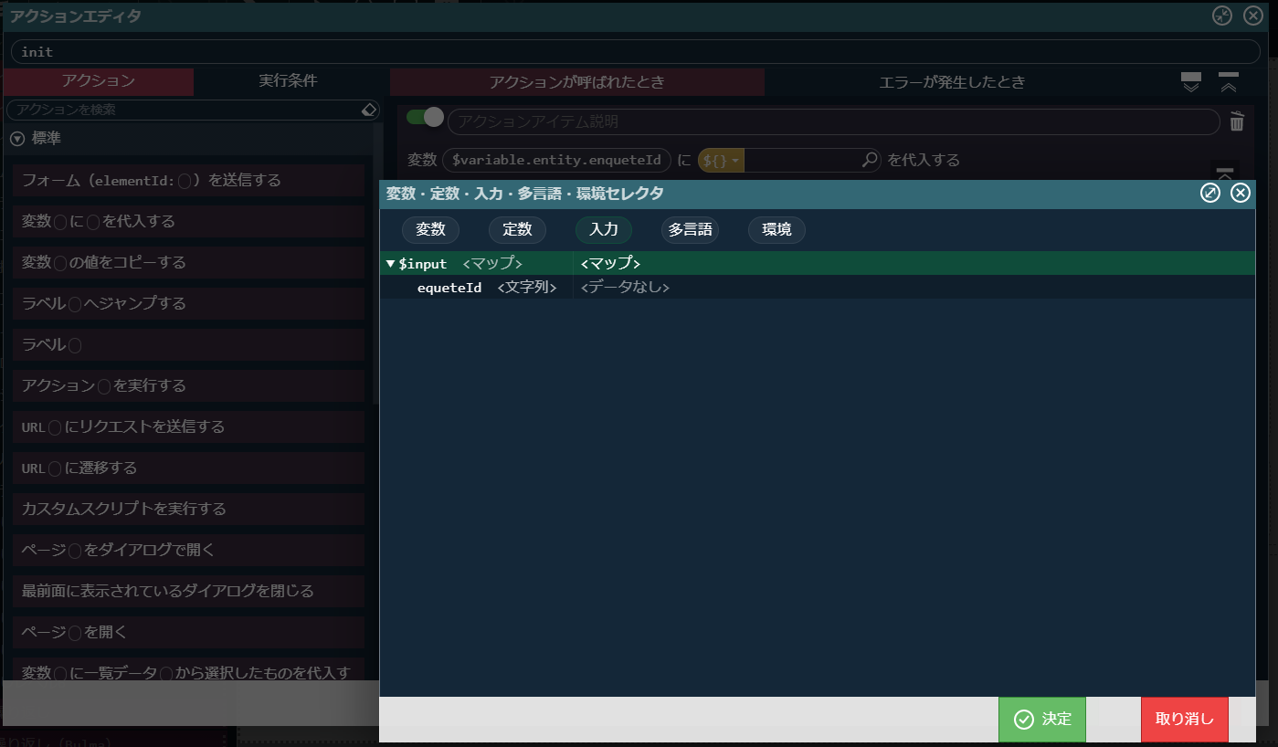Select the 入力 tab in selector
Viewport: 1278px width, 747px height.
click(x=604, y=229)
